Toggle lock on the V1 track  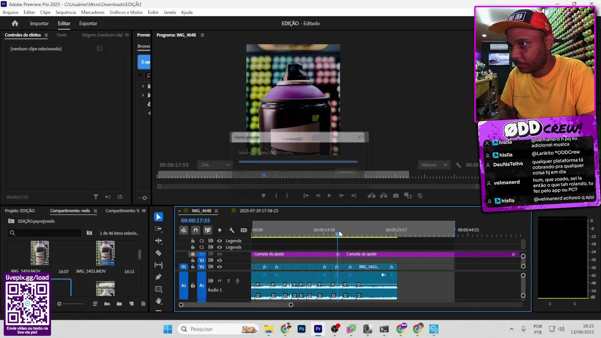pos(193,267)
